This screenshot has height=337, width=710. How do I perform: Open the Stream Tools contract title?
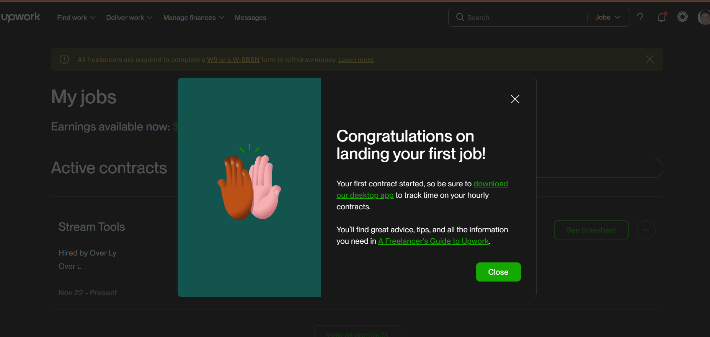(x=92, y=227)
